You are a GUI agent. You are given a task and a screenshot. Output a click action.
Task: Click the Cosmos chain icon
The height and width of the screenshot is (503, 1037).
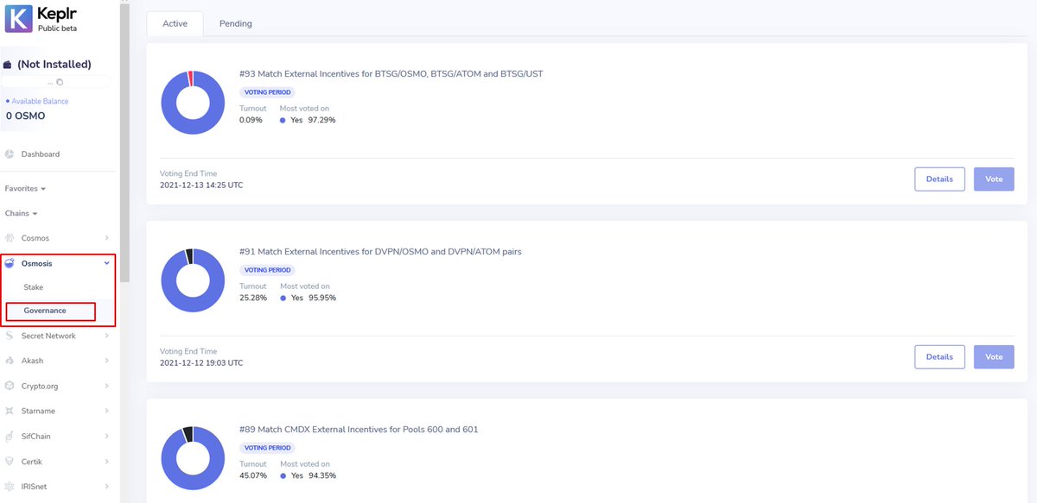coord(10,238)
